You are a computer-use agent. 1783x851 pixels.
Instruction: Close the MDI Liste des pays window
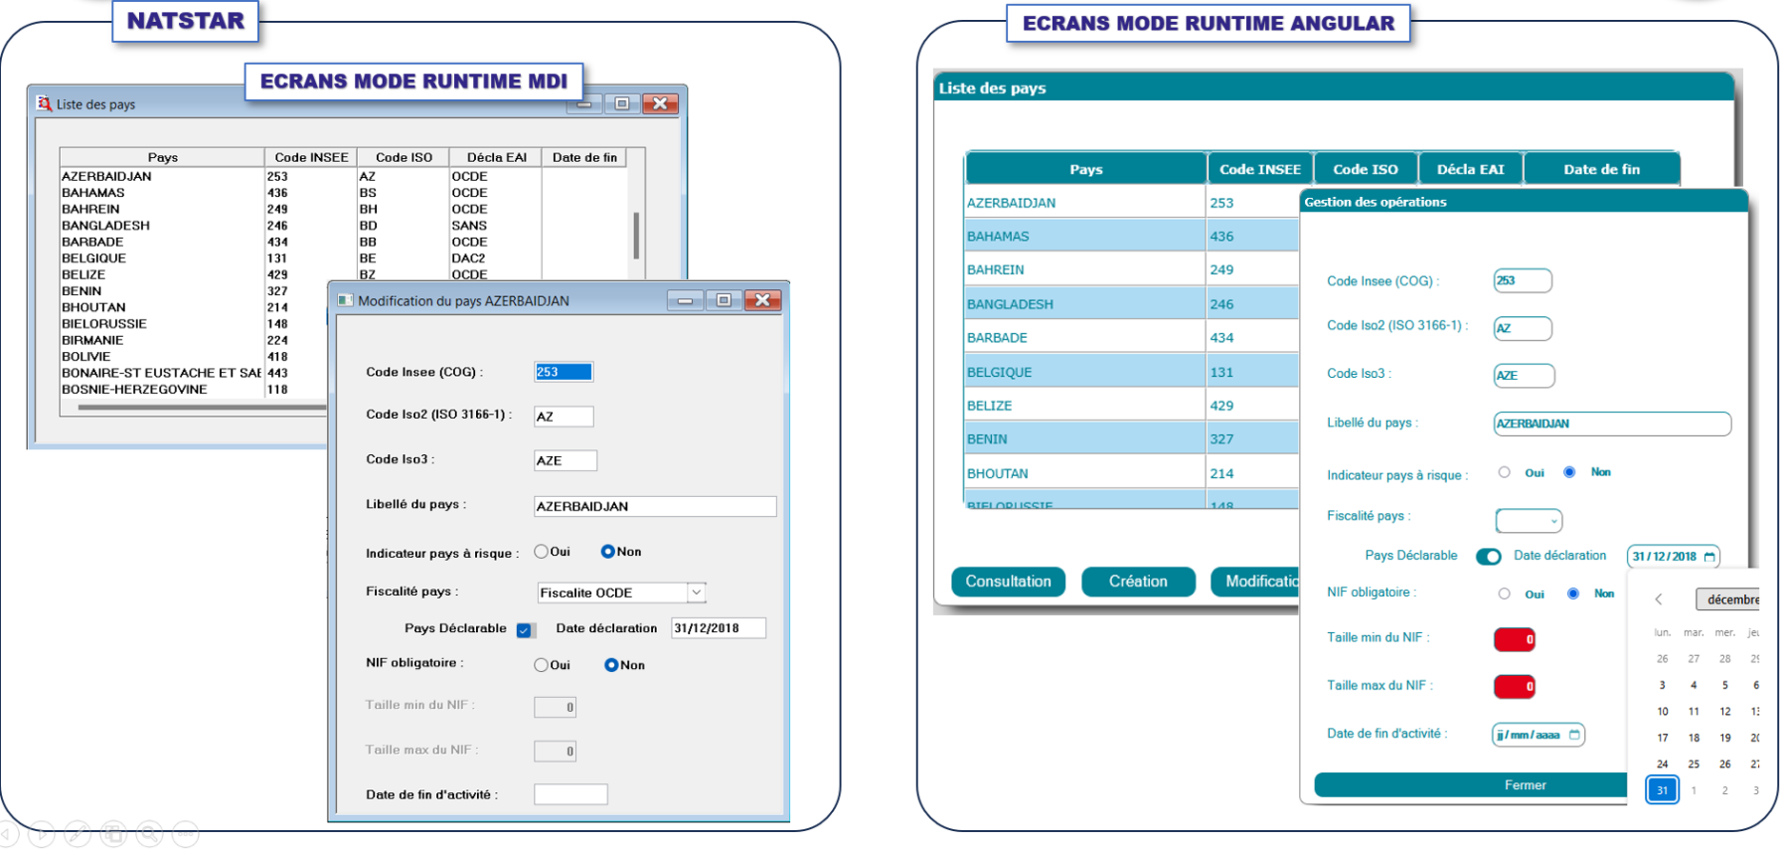(660, 103)
